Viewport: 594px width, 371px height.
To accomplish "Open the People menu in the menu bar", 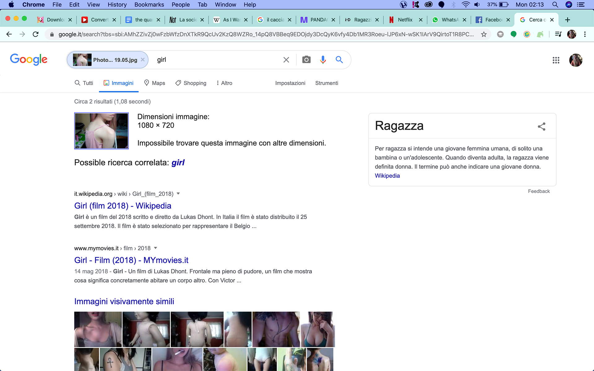I will [181, 5].
